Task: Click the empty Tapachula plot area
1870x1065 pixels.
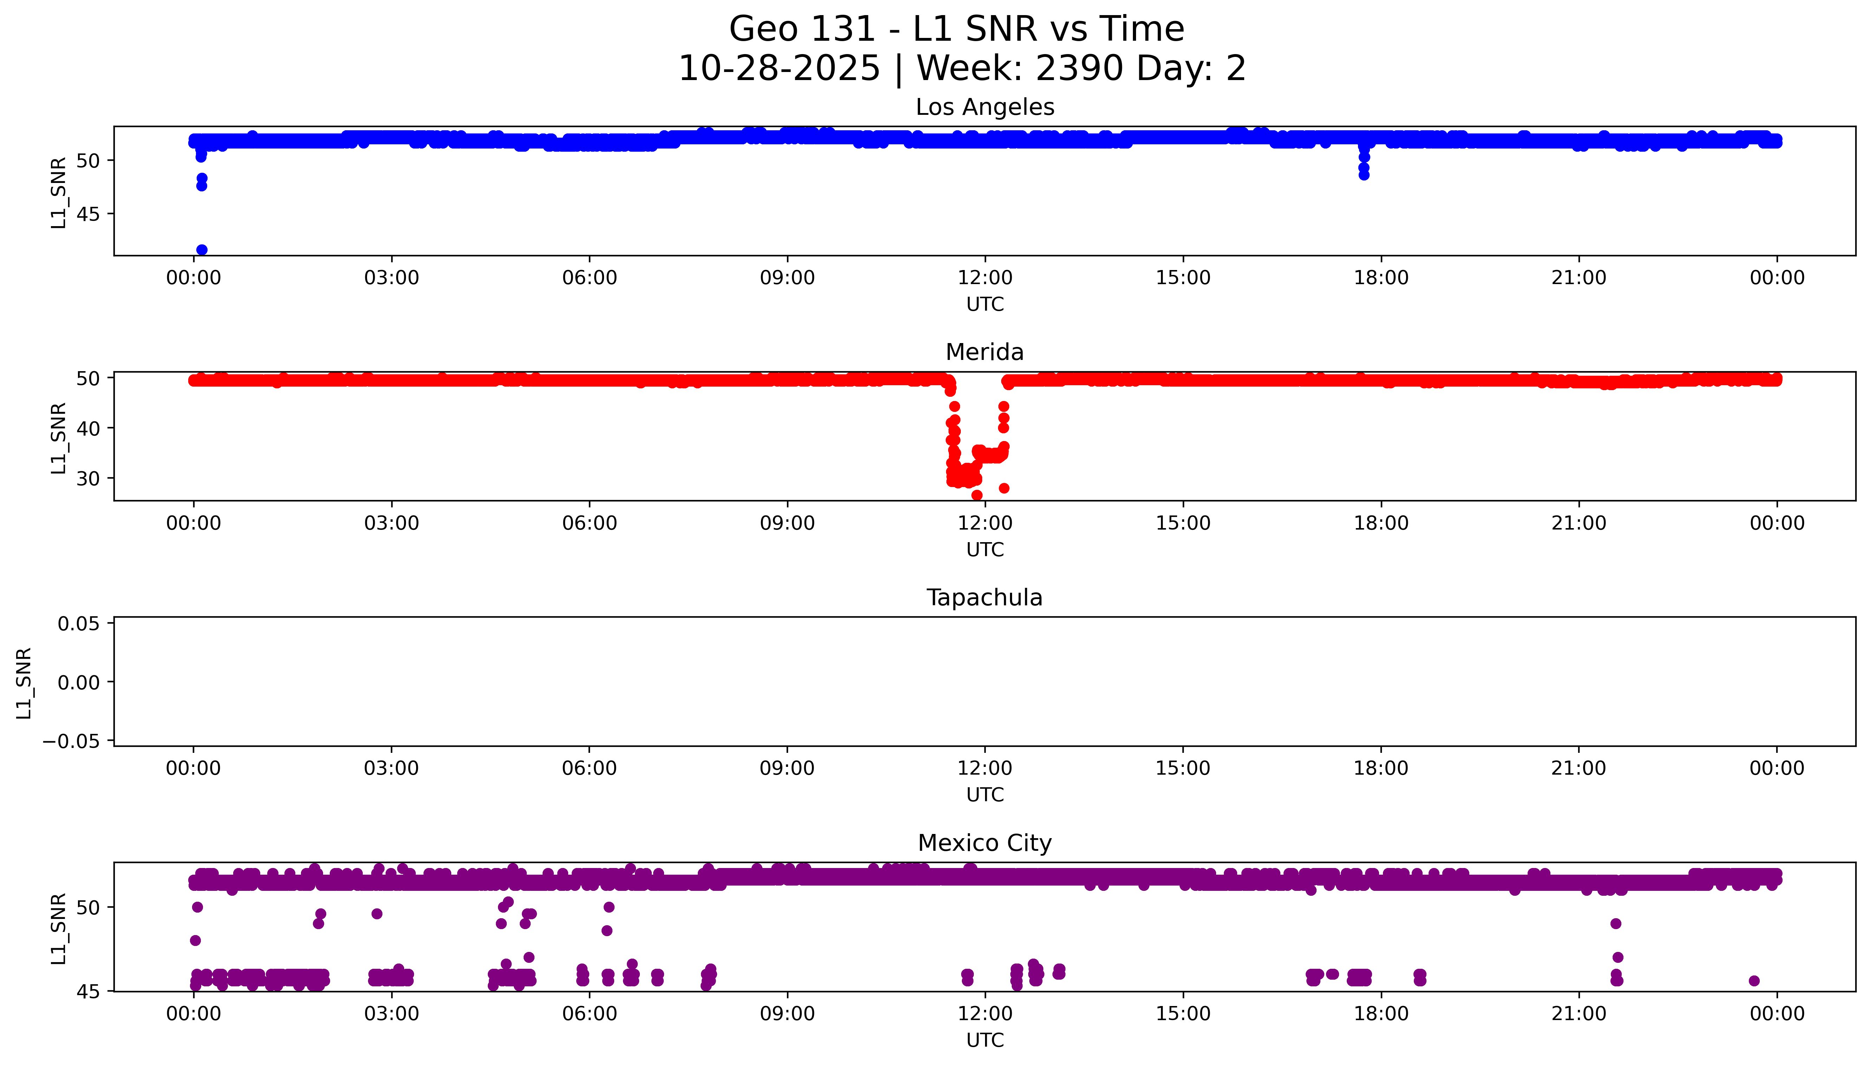Action: tap(984, 681)
